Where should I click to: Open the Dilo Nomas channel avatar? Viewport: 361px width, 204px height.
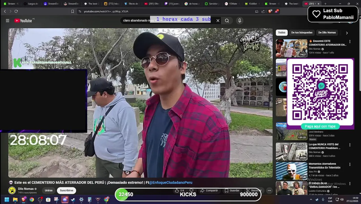pos(12,190)
